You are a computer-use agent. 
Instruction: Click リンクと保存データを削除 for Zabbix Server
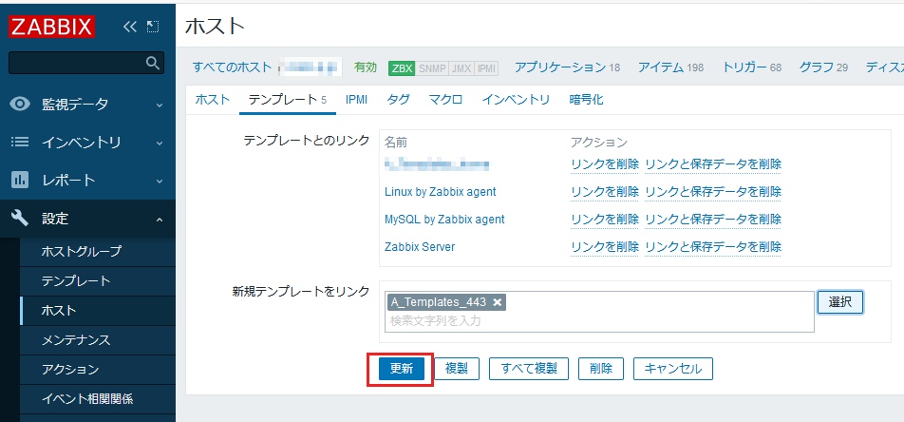click(713, 247)
